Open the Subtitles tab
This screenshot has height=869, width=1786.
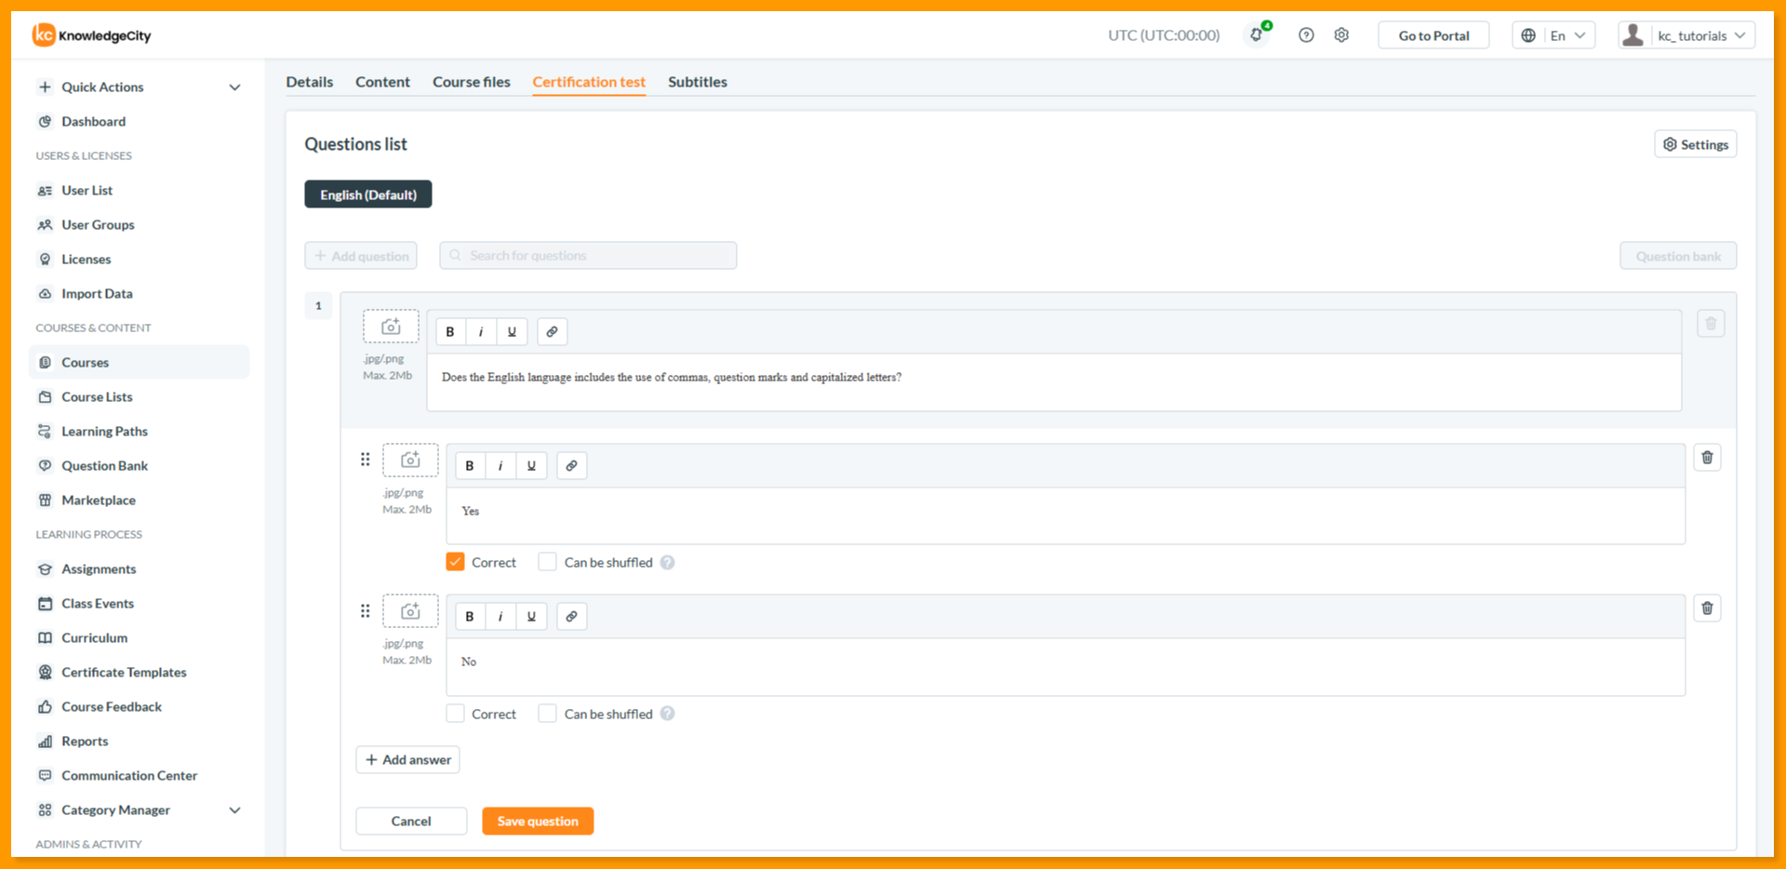tap(698, 82)
